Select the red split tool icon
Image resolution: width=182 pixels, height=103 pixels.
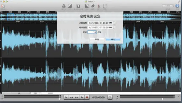click(x=99, y=6)
